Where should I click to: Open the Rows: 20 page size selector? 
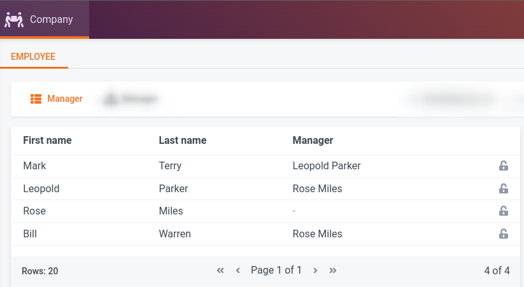[x=40, y=271]
